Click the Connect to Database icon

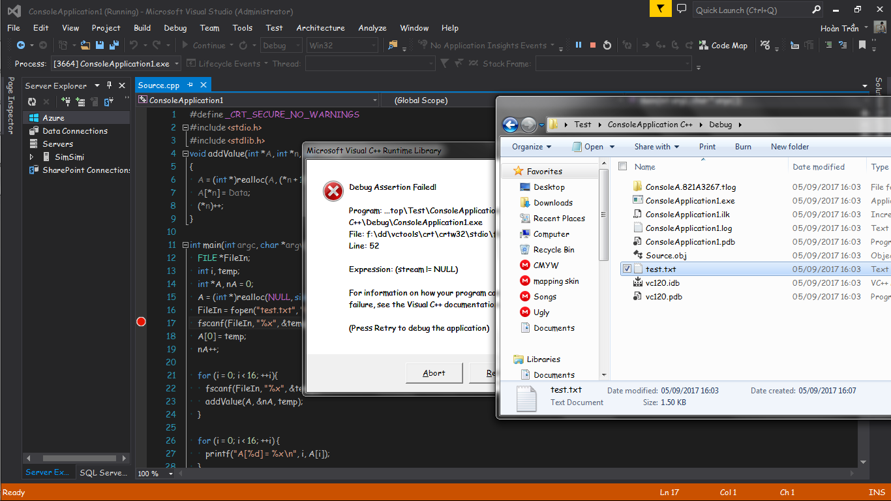point(66,102)
